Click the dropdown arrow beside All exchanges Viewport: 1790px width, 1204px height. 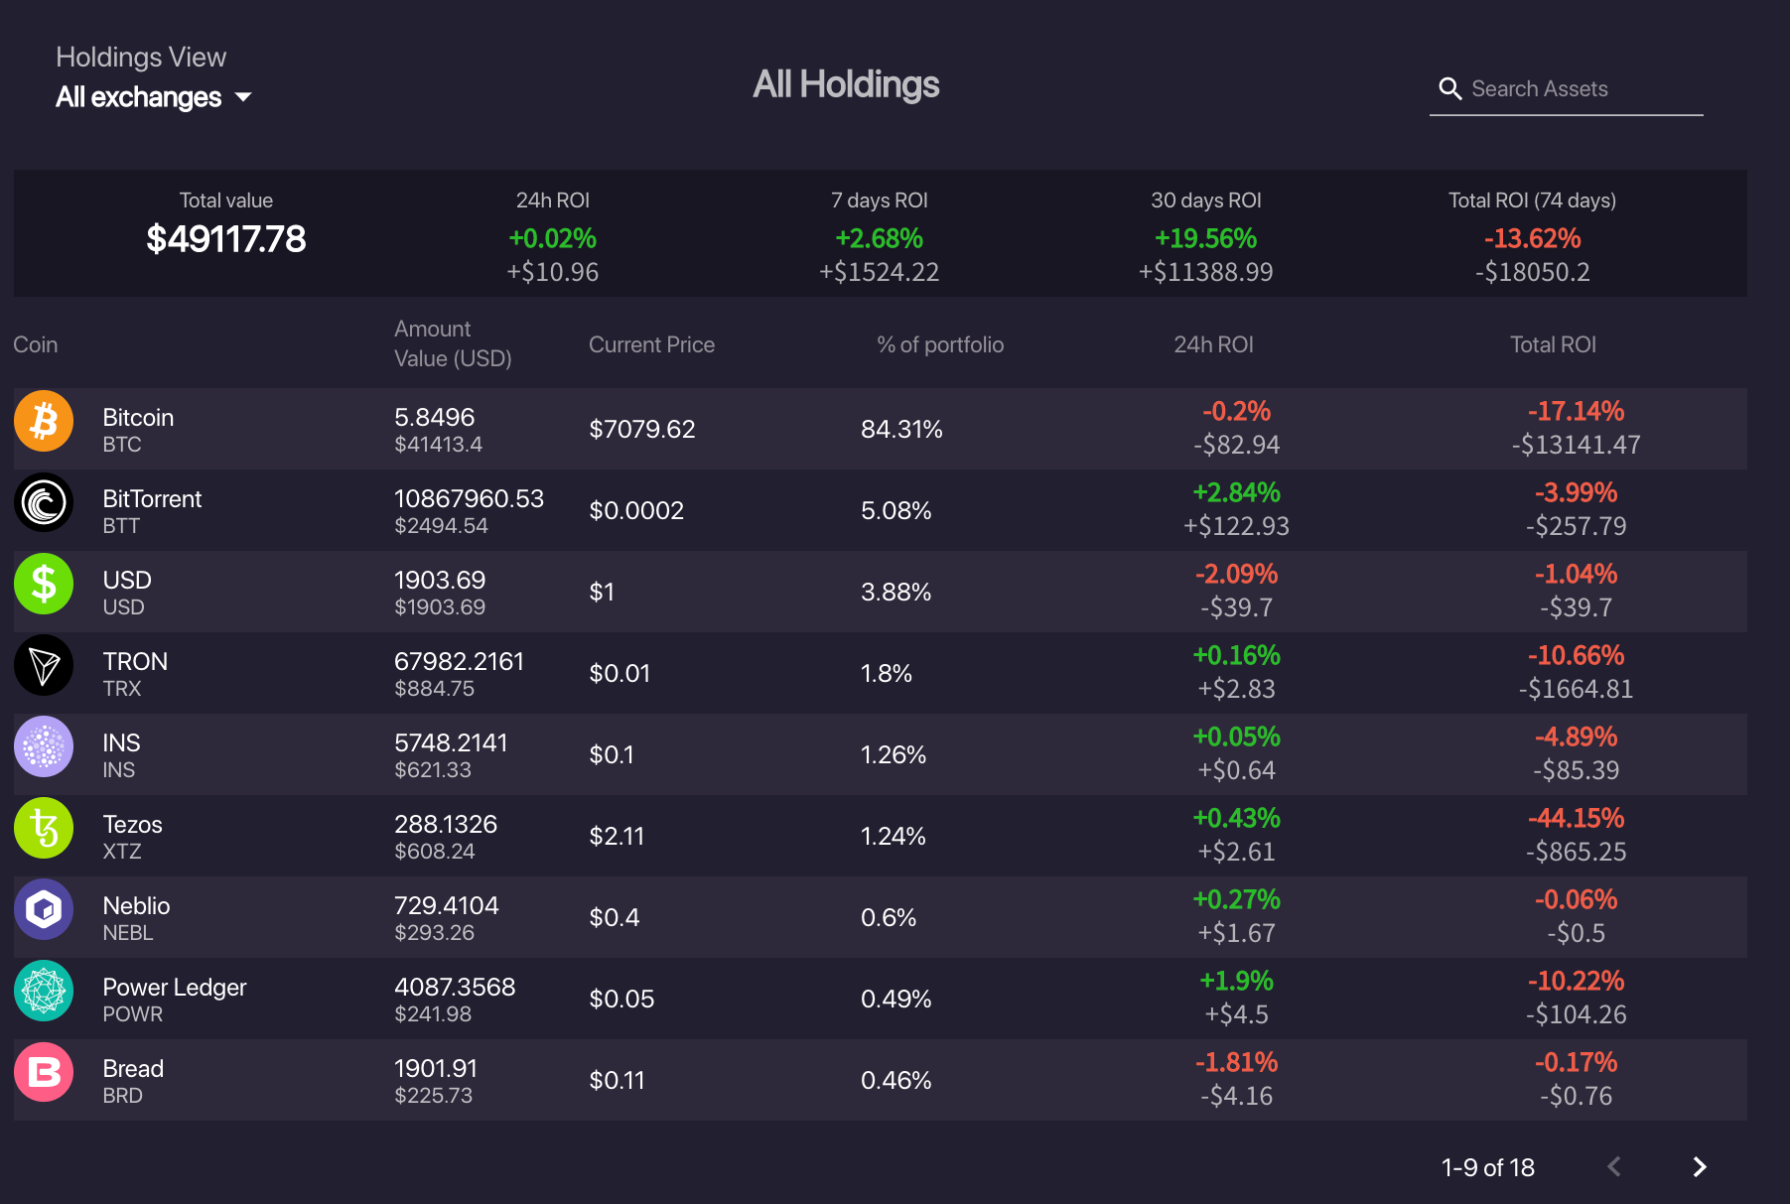[243, 97]
